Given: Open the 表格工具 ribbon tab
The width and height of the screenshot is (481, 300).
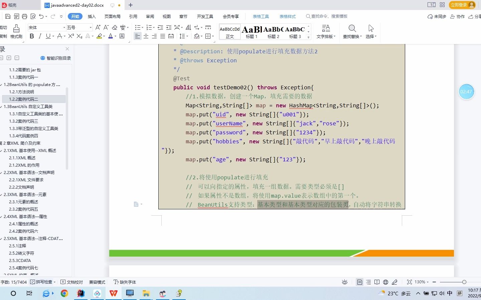Looking at the screenshot, I should pos(261,16).
